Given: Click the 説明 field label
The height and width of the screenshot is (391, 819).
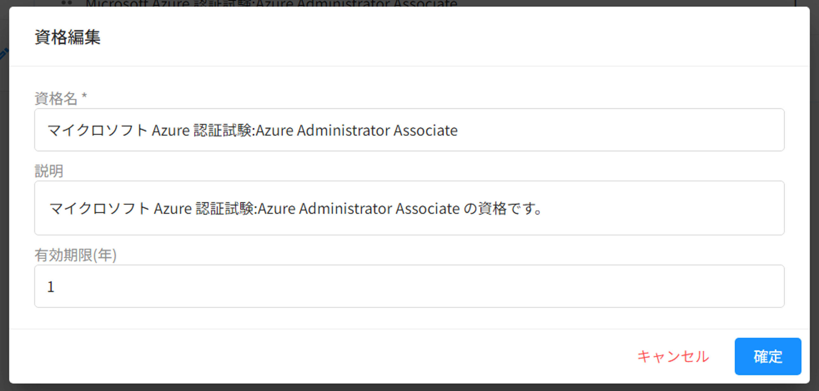Looking at the screenshot, I should (x=49, y=171).
